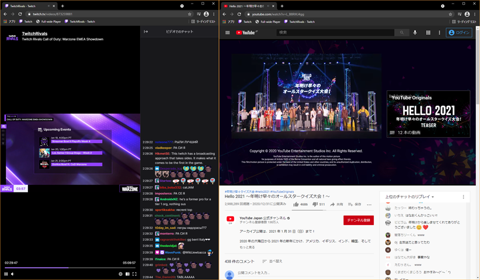Open the top chat replay dropdown
Screen dimensions: 480x280
point(409,197)
